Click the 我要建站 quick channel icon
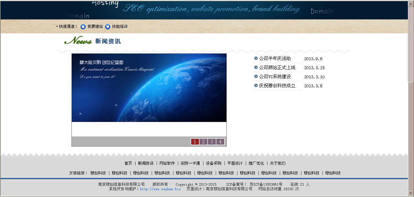414x197 pixels. point(83,27)
